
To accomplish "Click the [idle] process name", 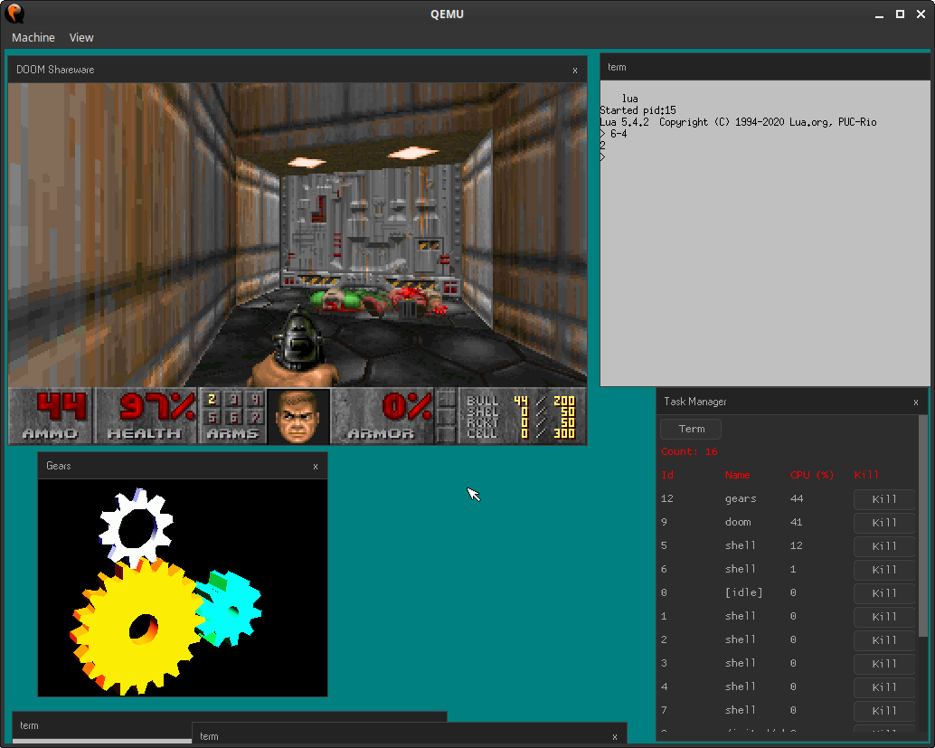I will pos(743,592).
